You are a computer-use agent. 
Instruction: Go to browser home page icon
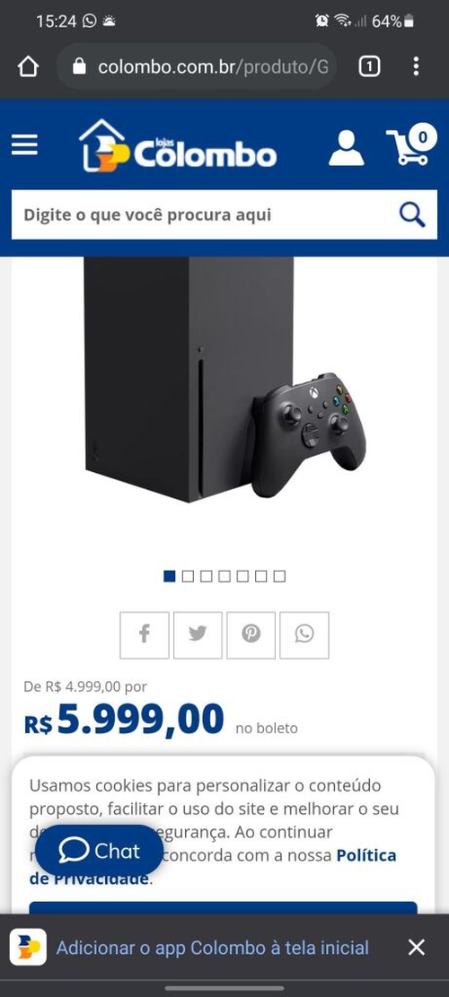coord(28,66)
